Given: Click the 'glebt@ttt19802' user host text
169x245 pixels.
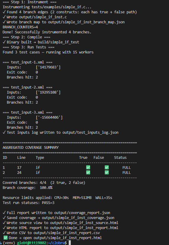Looking at the screenshot, I should pyautogui.click(x=32, y=243).
